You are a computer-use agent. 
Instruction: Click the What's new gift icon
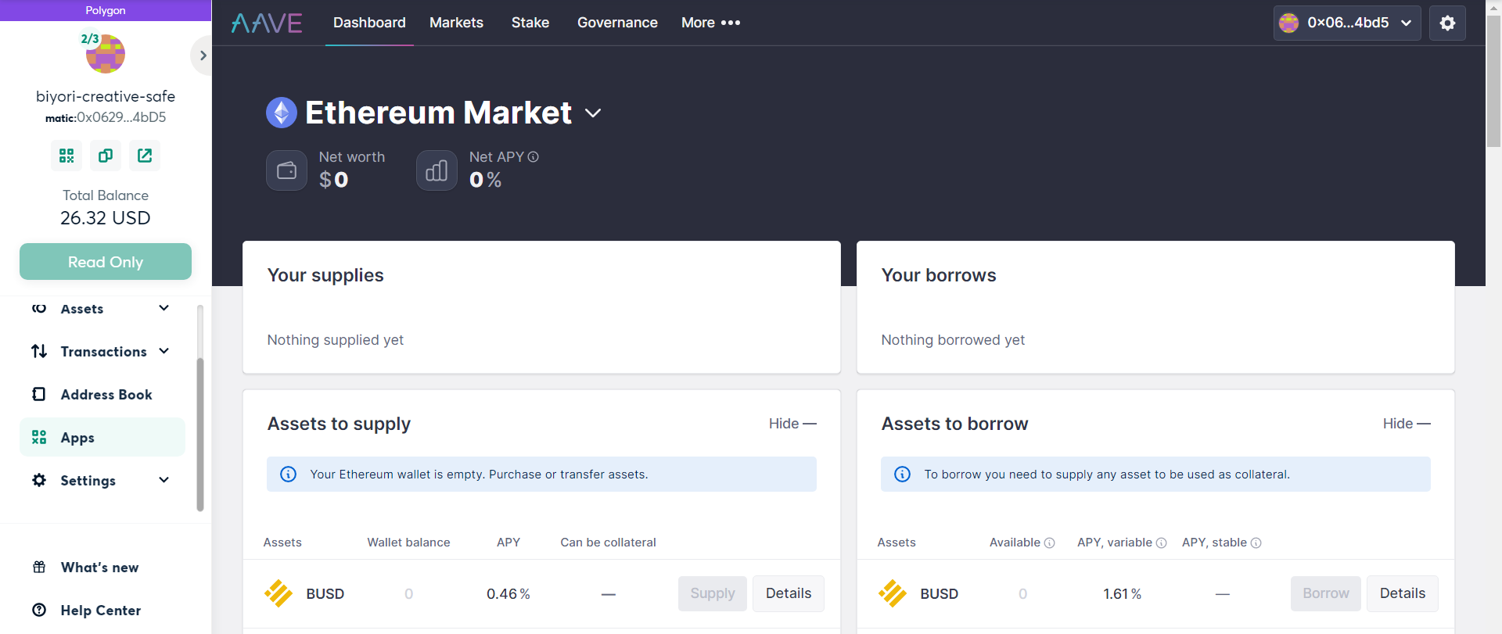coord(39,567)
